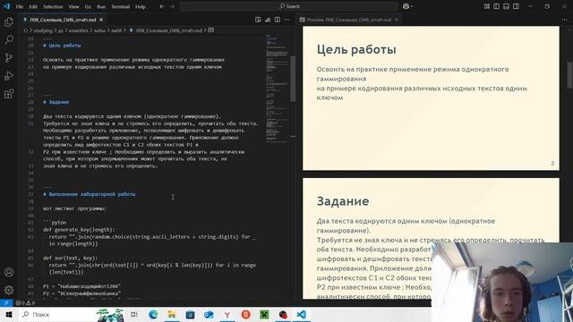The width and height of the screenshot is (573, 322).
Task: Switch to the Preview ЛО8_Соловьев tab
Action: click(x=350, y=20)
